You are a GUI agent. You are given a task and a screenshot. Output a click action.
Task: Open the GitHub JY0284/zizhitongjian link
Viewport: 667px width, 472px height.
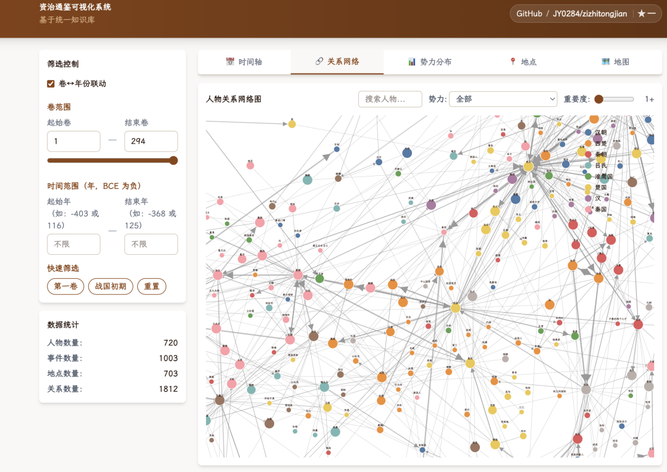click(585, 14)
